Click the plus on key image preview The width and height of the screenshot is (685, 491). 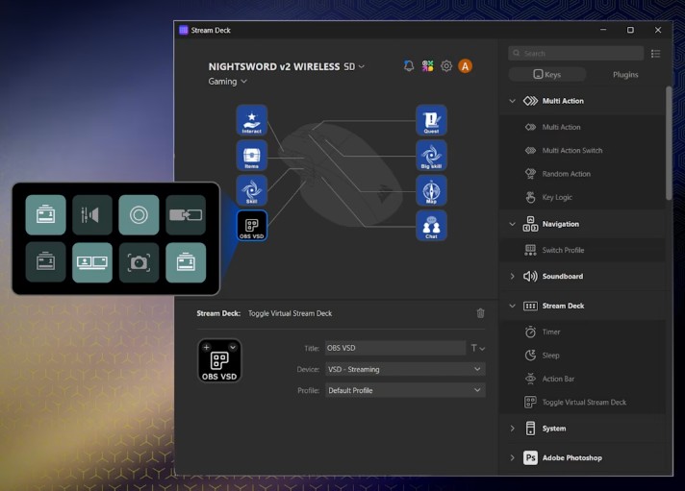click(206, 348)
